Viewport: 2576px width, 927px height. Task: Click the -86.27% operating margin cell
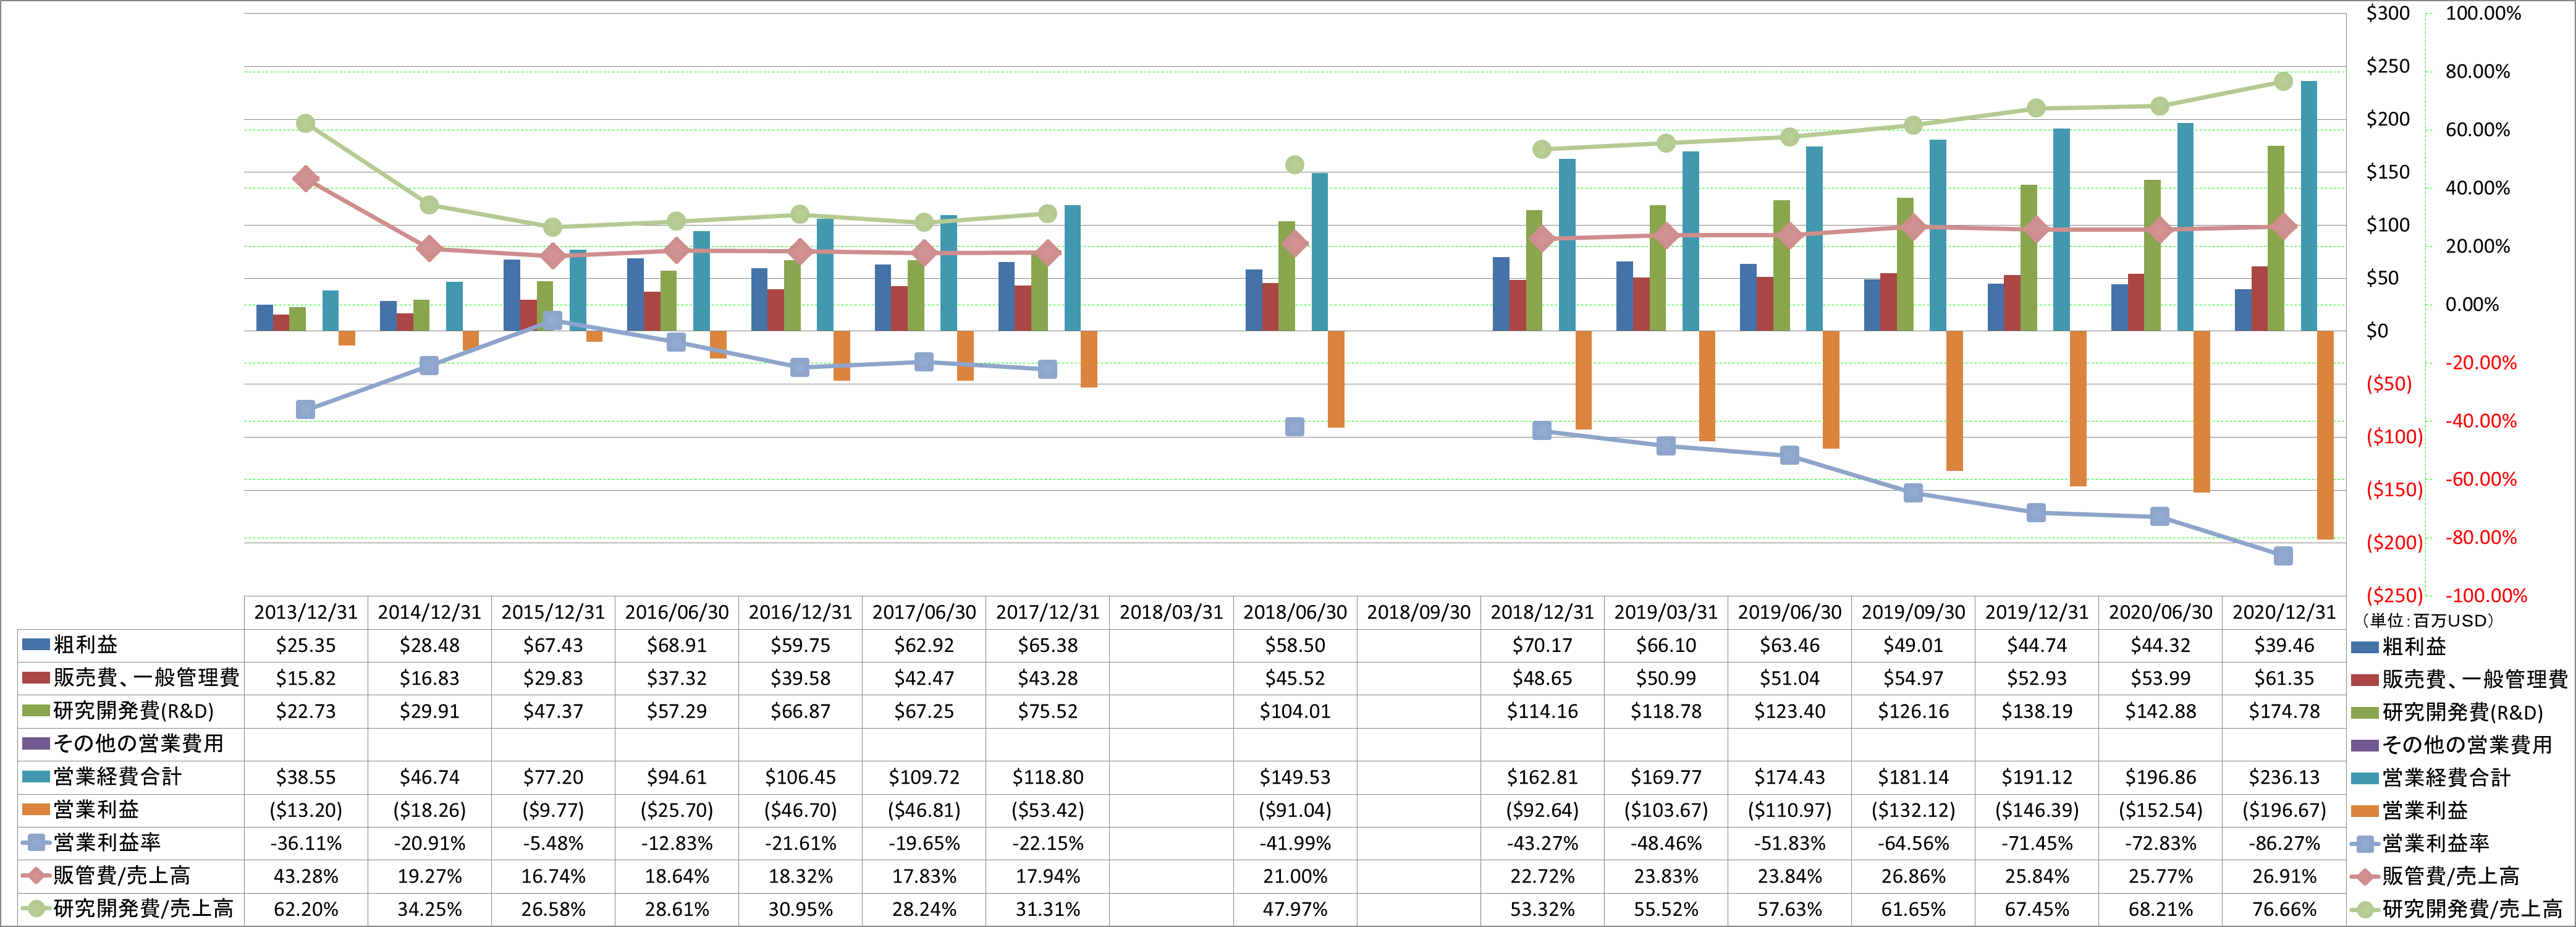2284,843
